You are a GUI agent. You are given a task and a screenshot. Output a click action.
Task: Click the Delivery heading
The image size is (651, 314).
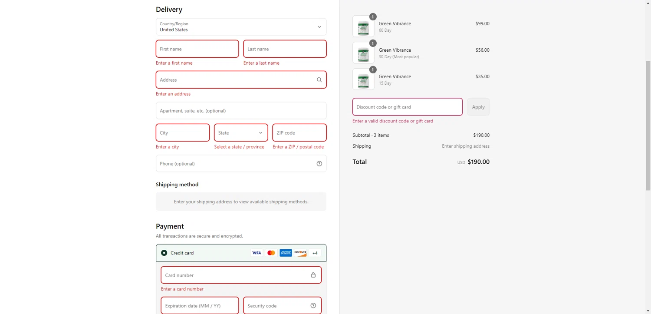point(169,10)
